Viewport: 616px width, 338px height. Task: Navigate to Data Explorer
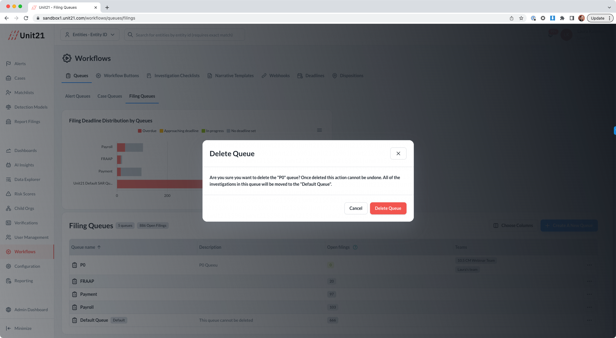coord(27,179)
